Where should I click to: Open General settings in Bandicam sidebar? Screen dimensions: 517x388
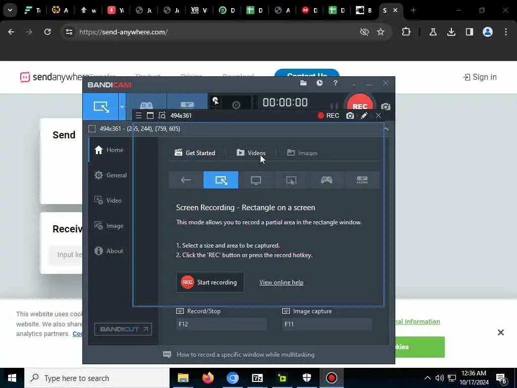(111, 175)
